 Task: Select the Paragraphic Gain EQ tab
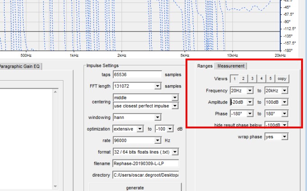(x=20, y=66)
